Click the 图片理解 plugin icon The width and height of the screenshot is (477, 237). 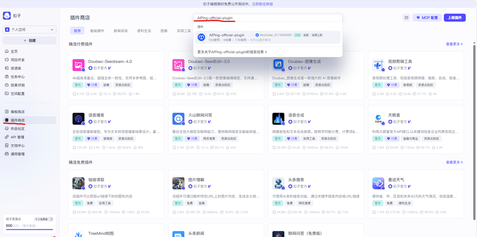pyautogui.click(x=179, y=183)
